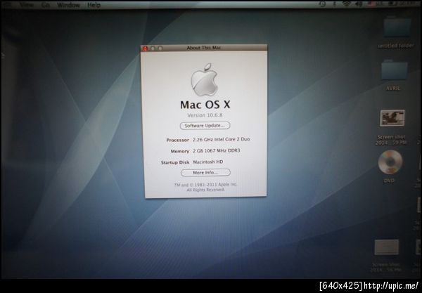
Task: Click the More Info button
Action: 205,173
